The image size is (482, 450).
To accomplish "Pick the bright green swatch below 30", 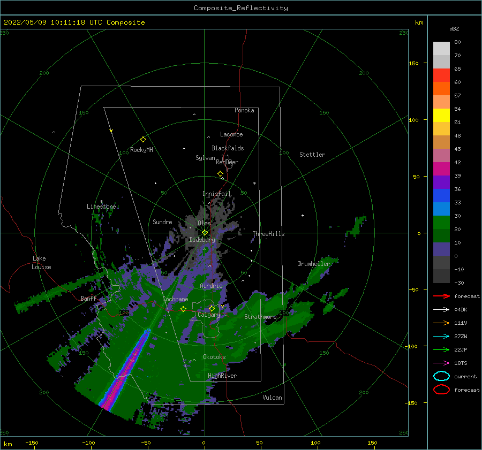I will coord(441,222).
